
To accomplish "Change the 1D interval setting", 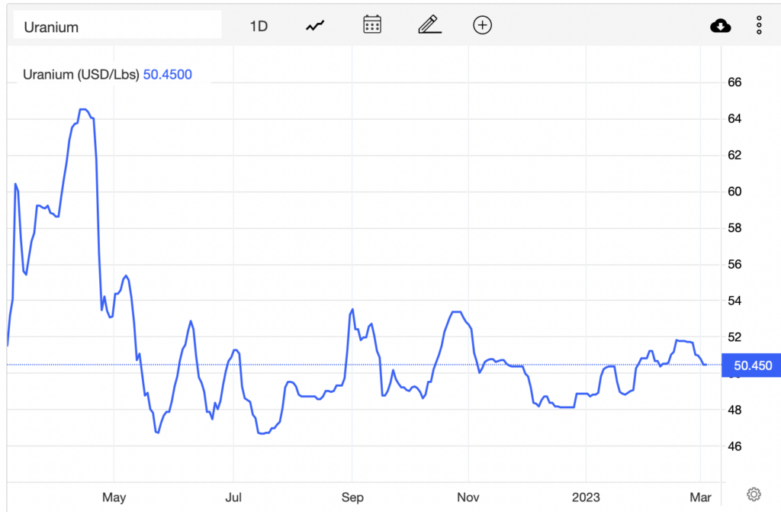I will tap(259, 26).
